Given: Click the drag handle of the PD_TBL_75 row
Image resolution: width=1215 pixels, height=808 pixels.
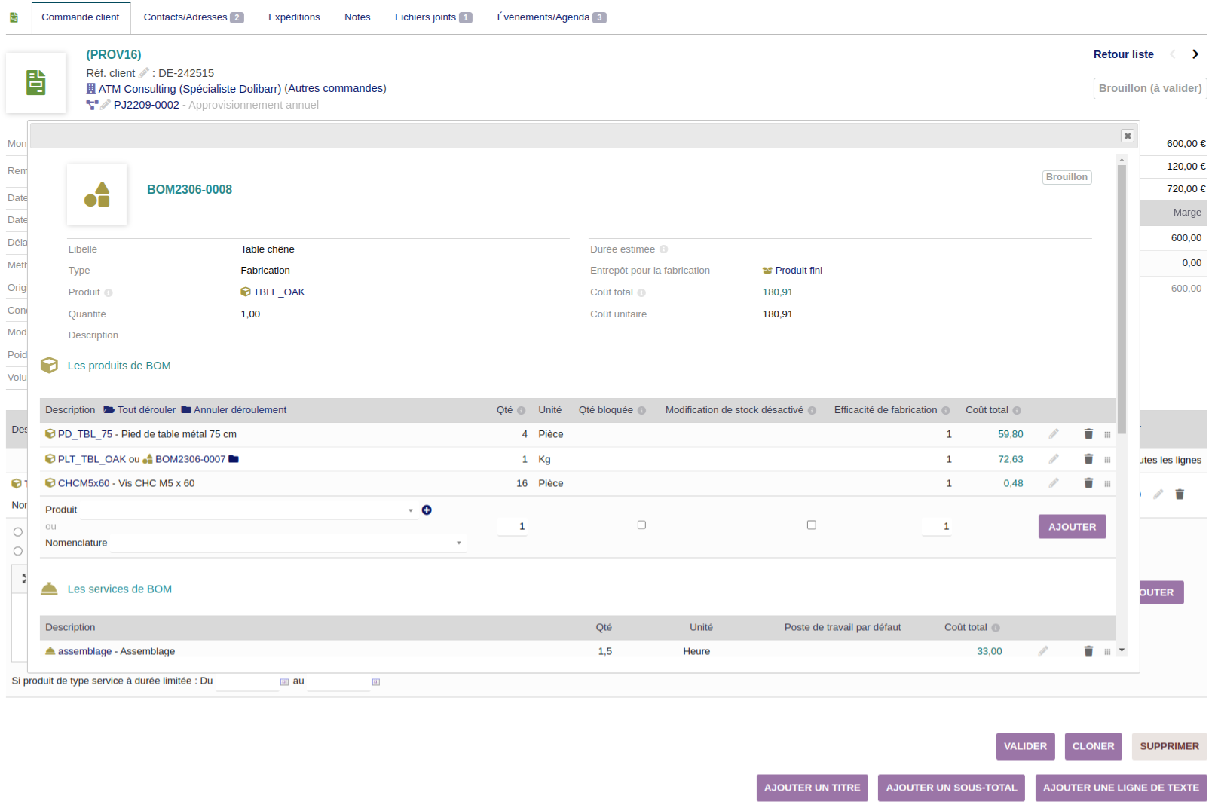Looking at the screenshot, I should click(1107, 435).
